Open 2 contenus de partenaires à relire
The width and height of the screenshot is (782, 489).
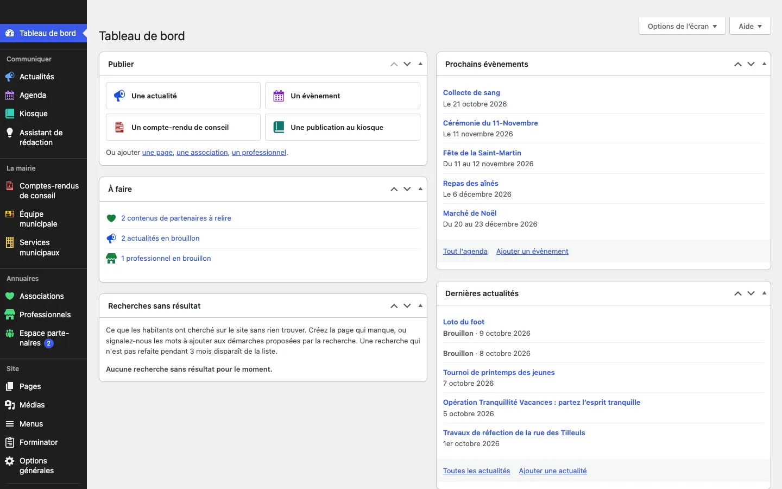[x=176, y=218]
